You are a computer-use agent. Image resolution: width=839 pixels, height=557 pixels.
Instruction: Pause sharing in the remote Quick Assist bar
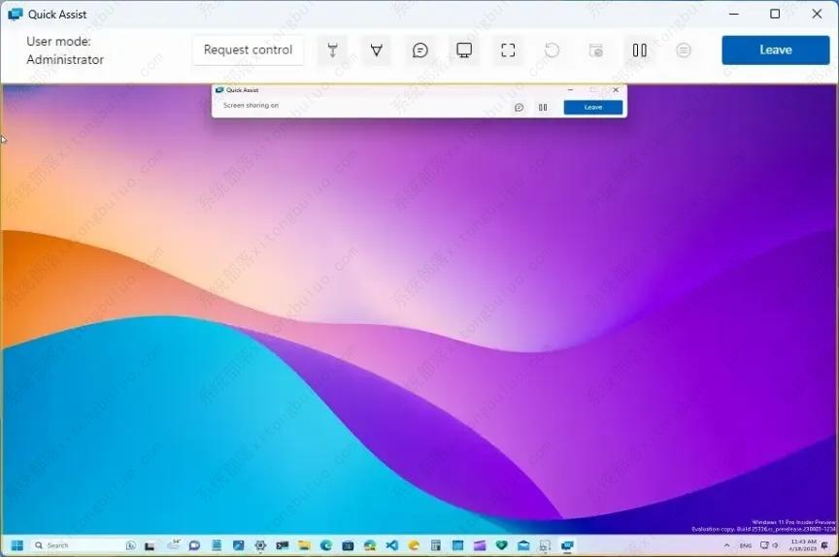(x=543, y=108)
